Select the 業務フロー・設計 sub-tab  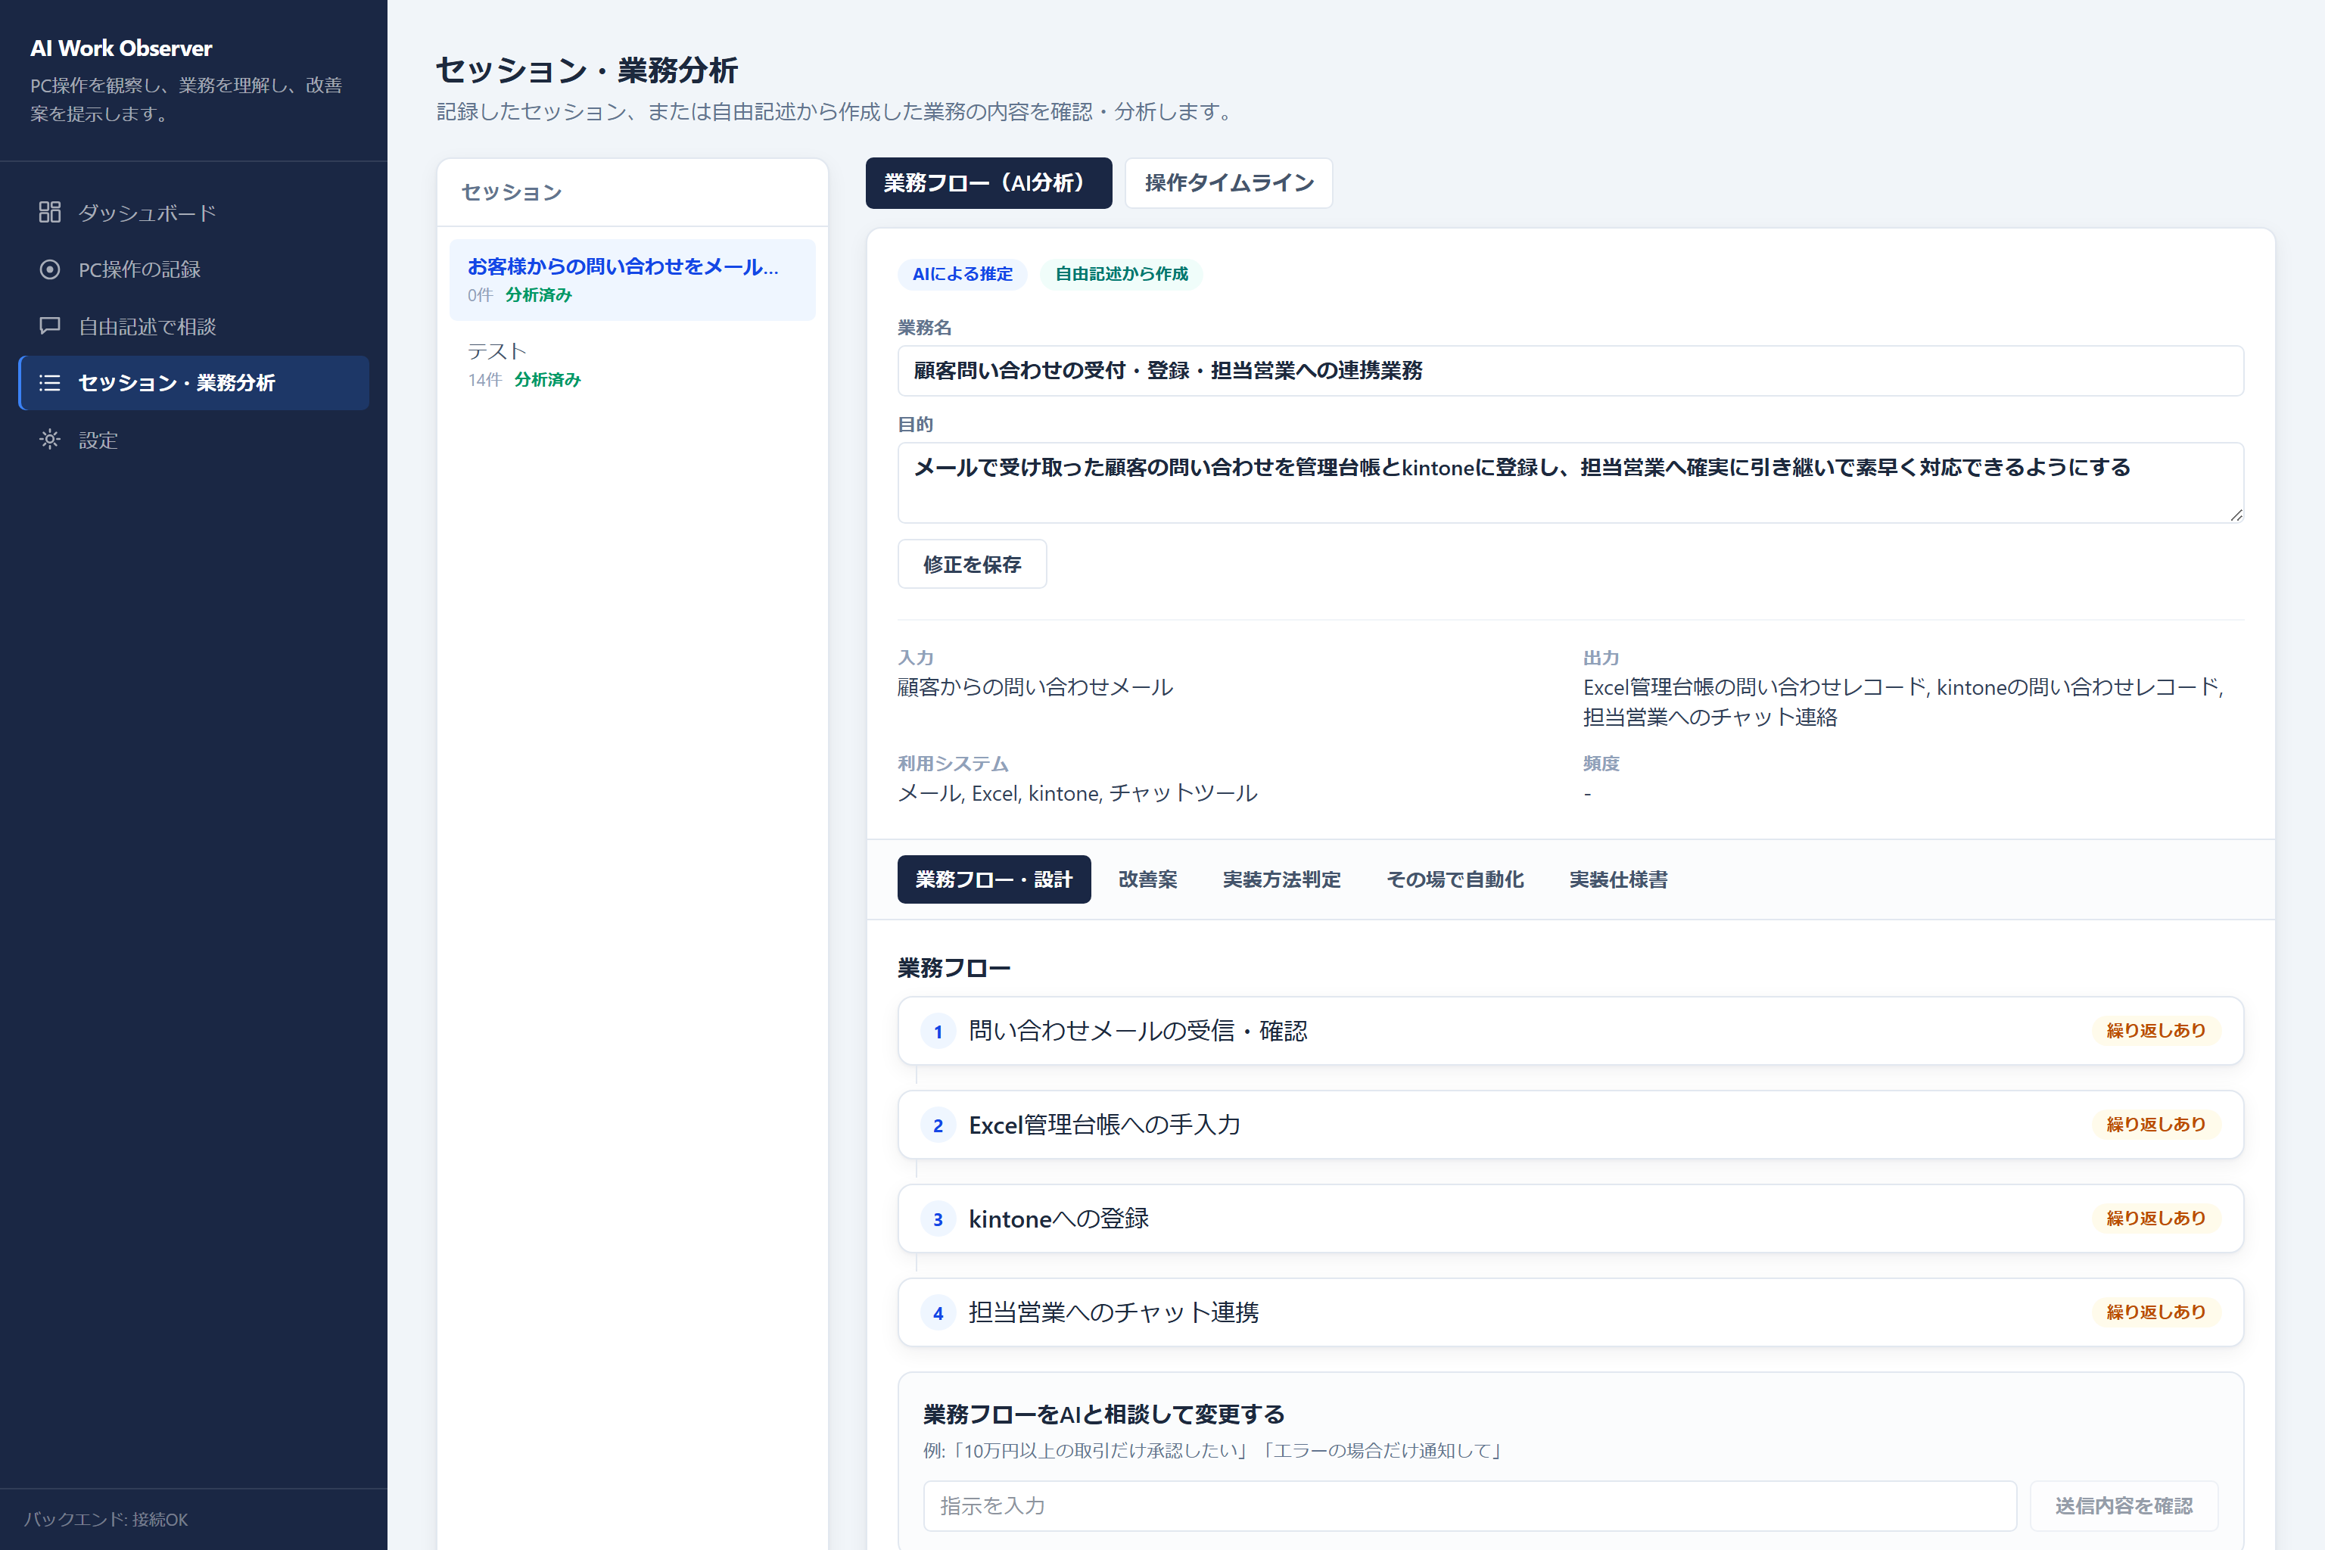click(994, 879)
